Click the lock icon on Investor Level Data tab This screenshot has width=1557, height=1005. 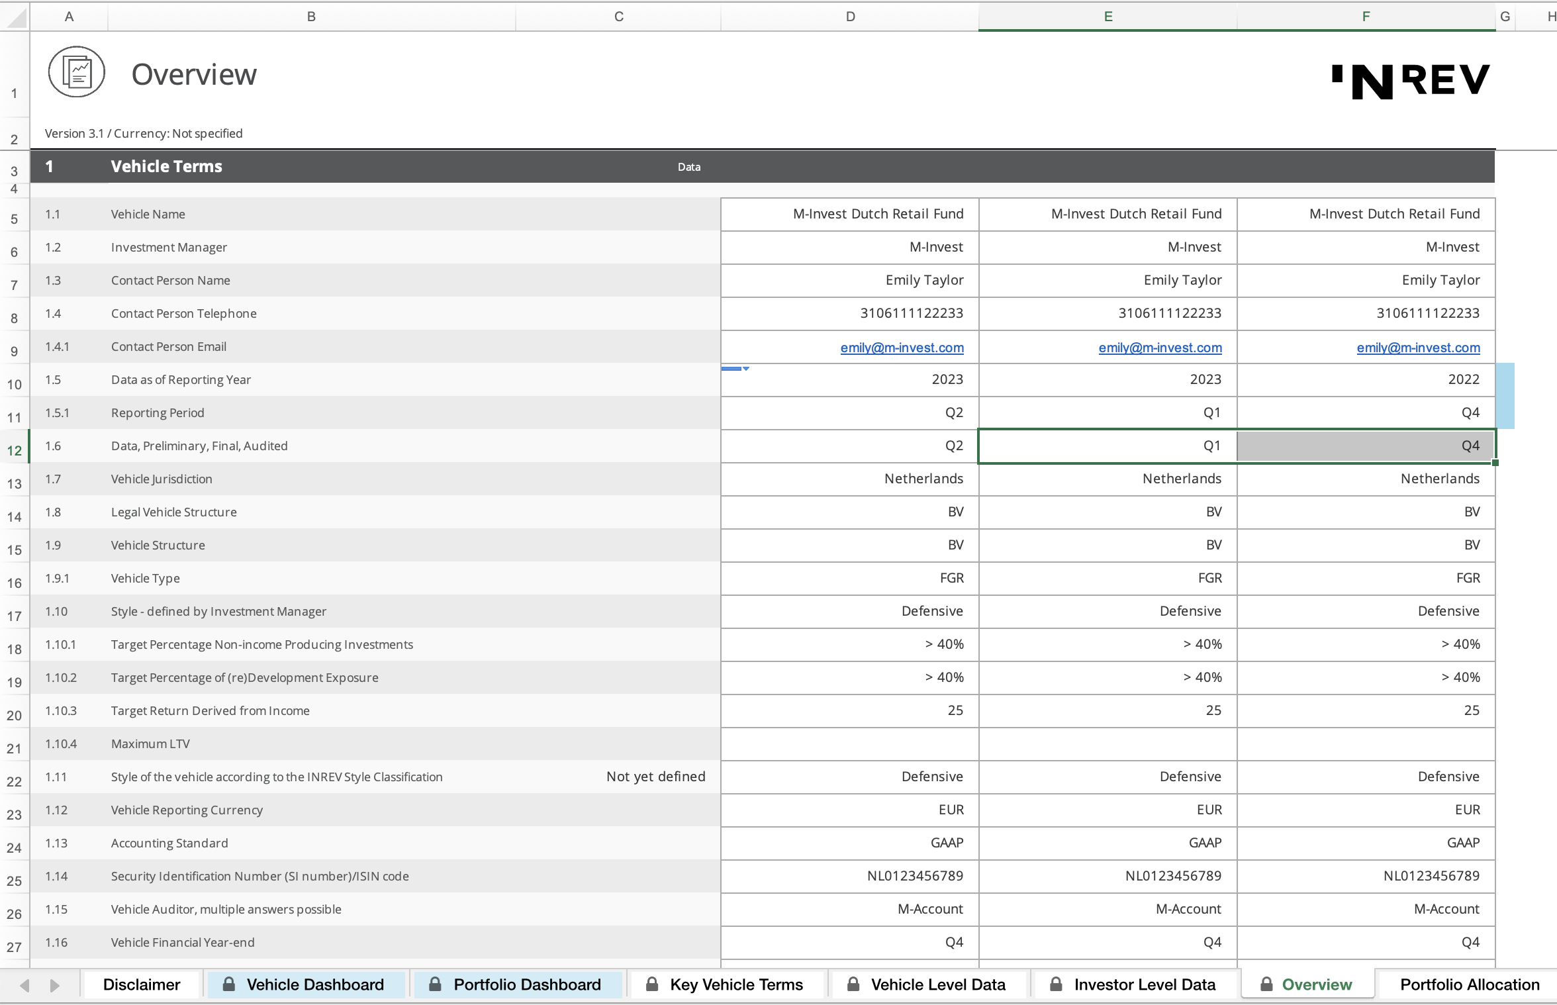coord(1056,984)
